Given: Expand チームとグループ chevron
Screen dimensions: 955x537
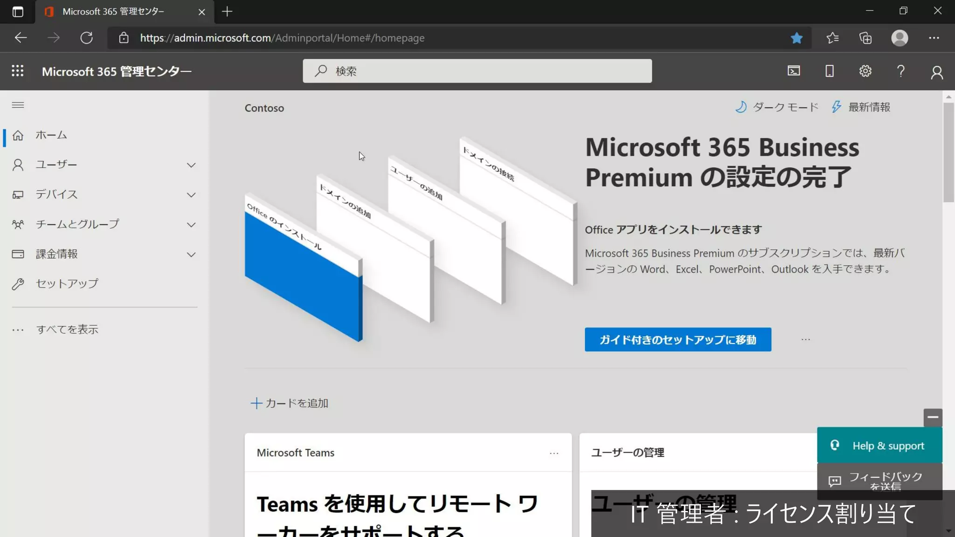Looking at the screenshot, I should (x=191, y=225).
